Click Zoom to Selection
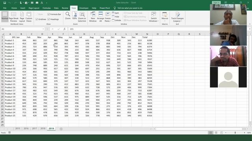Screen dimensions: 252x141 coord(82,17)
